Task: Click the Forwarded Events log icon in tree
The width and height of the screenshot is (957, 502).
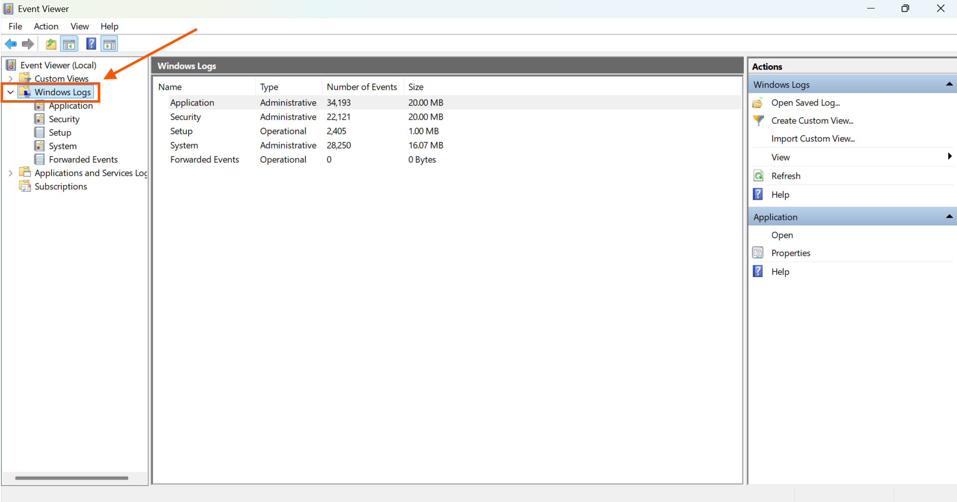Action: pos(39,159)
